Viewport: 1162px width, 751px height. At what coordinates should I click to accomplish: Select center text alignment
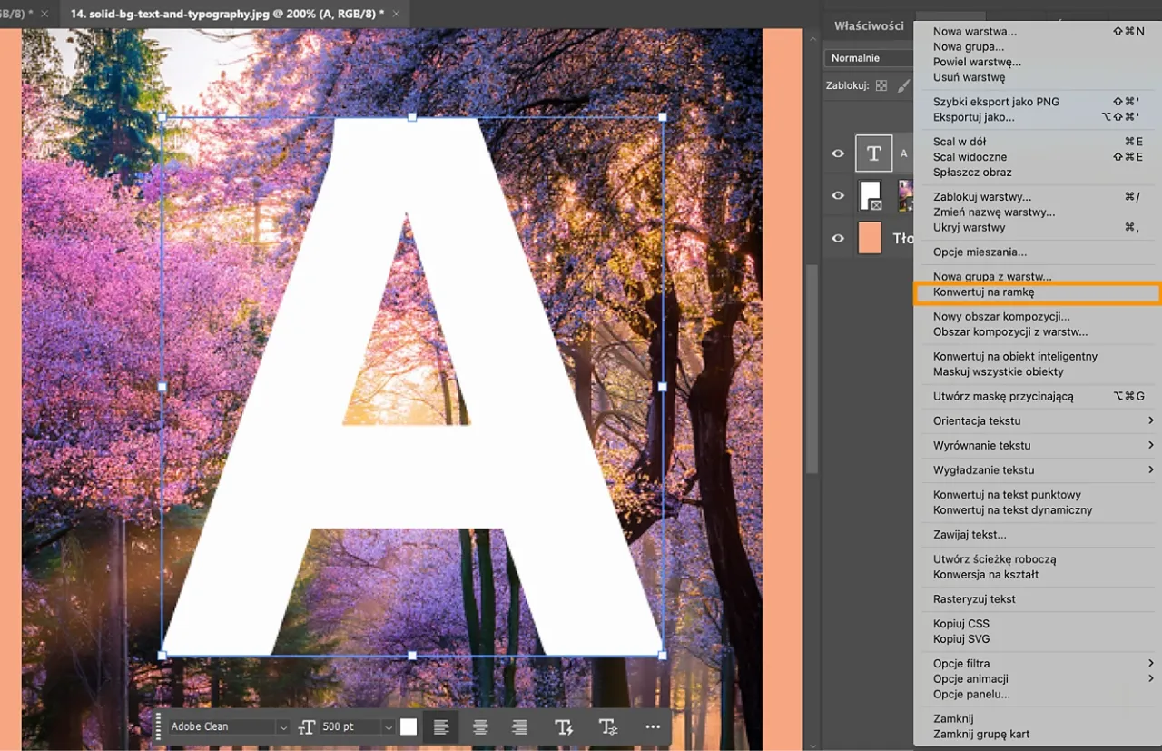coord(480,726)
